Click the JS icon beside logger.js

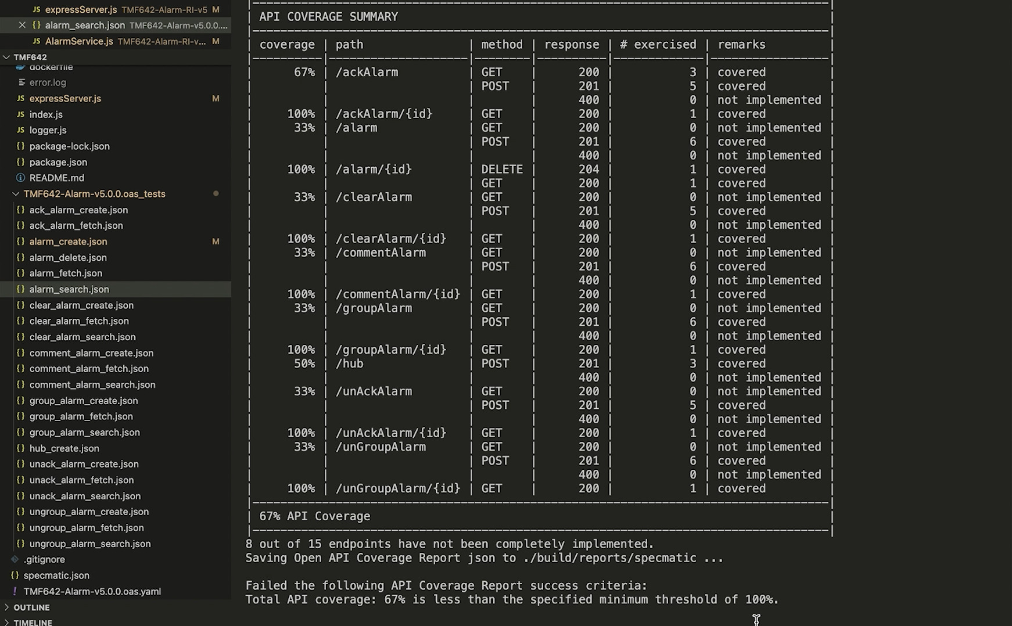(x=20, y=130)
